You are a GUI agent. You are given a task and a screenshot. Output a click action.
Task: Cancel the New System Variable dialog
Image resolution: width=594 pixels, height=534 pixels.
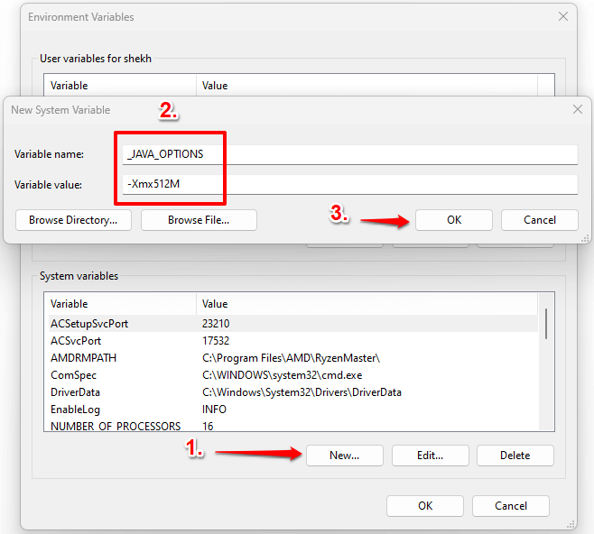[540, 220]
